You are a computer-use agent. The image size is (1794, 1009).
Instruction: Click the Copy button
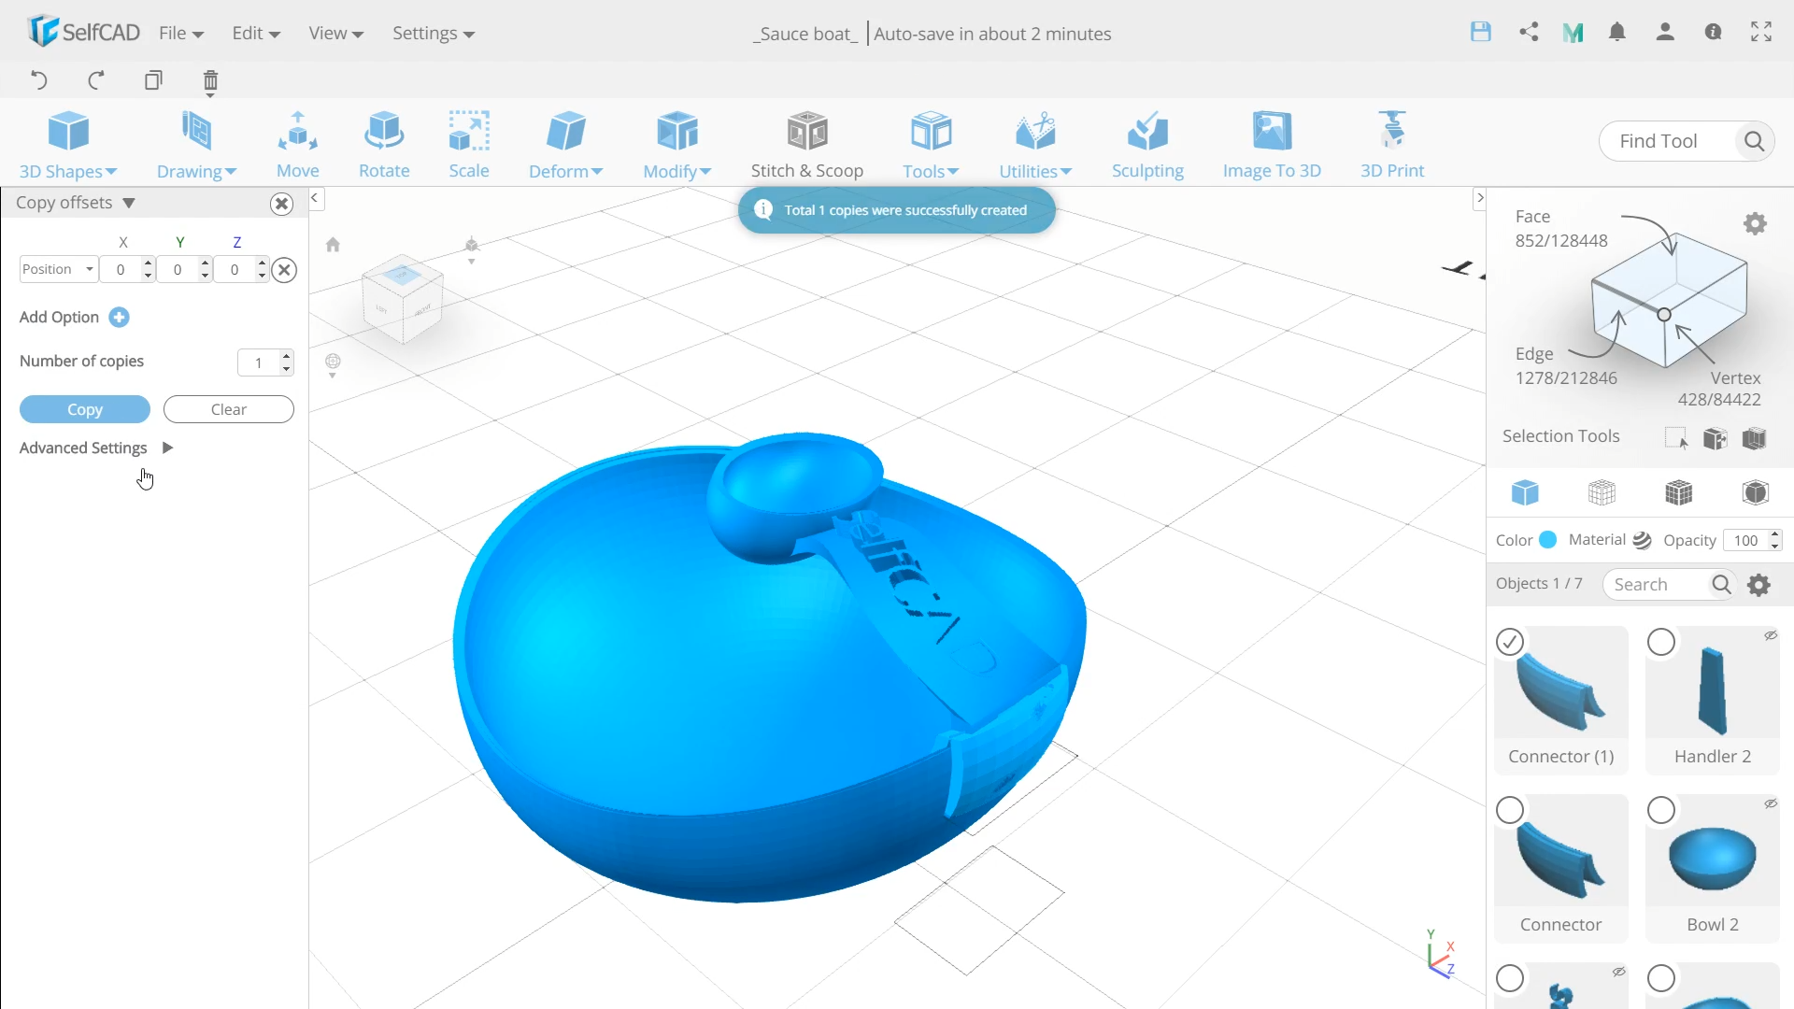point(85,409)
